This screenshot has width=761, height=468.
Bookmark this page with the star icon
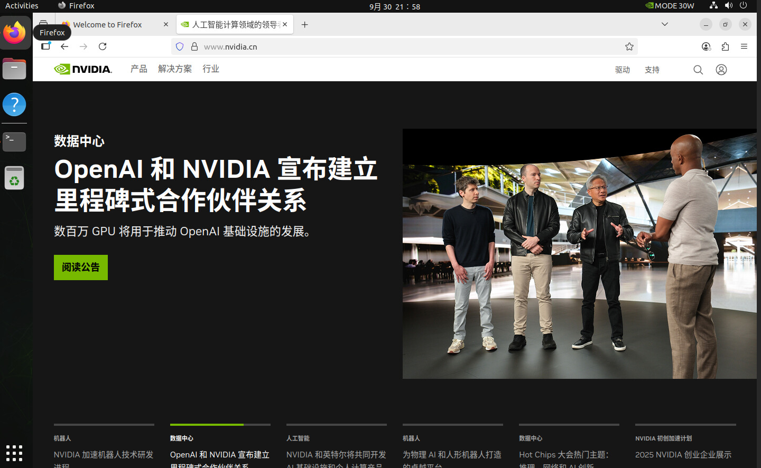629,46
